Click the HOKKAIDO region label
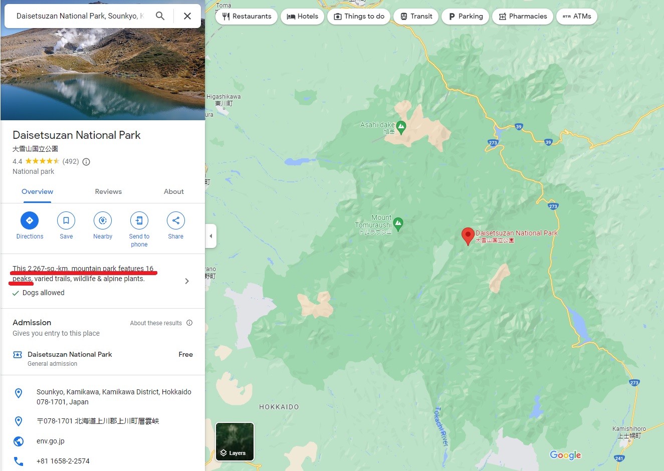This screenshot has height=471, width=664. (x=279, y=407)
